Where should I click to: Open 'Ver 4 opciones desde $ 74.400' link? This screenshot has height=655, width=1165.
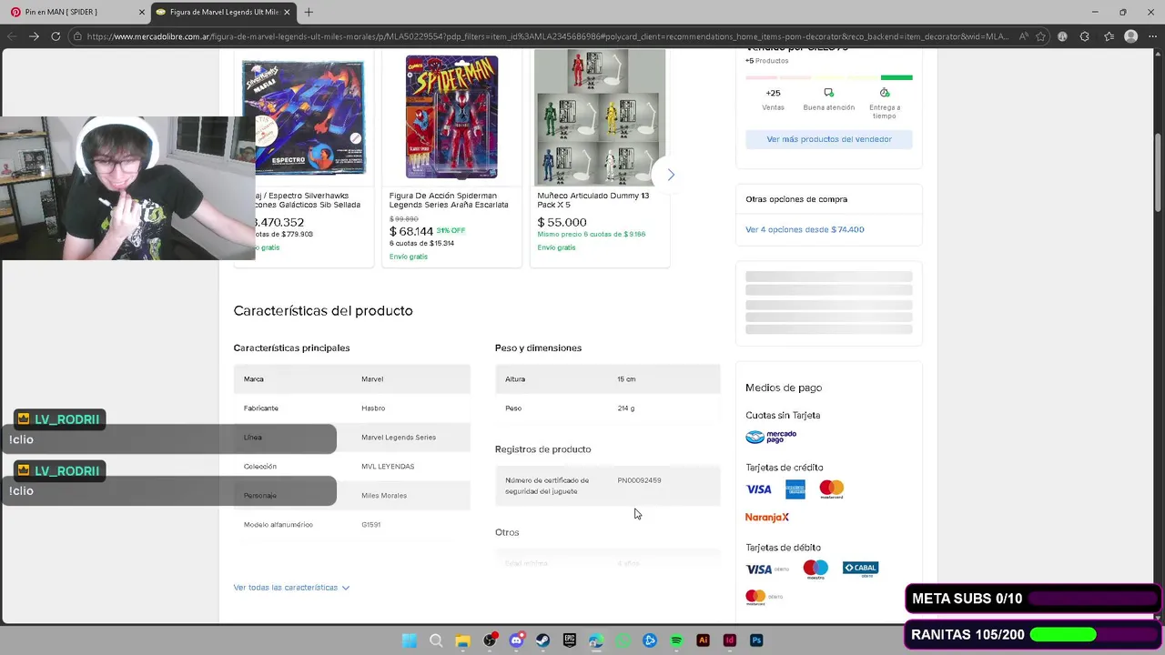[805, 229]
